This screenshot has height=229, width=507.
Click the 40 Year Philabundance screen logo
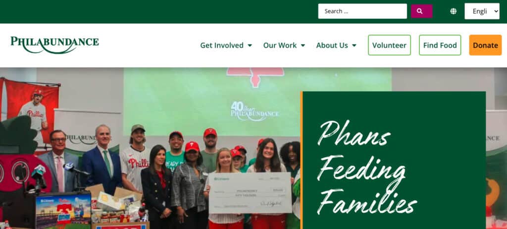click(254, 112)
